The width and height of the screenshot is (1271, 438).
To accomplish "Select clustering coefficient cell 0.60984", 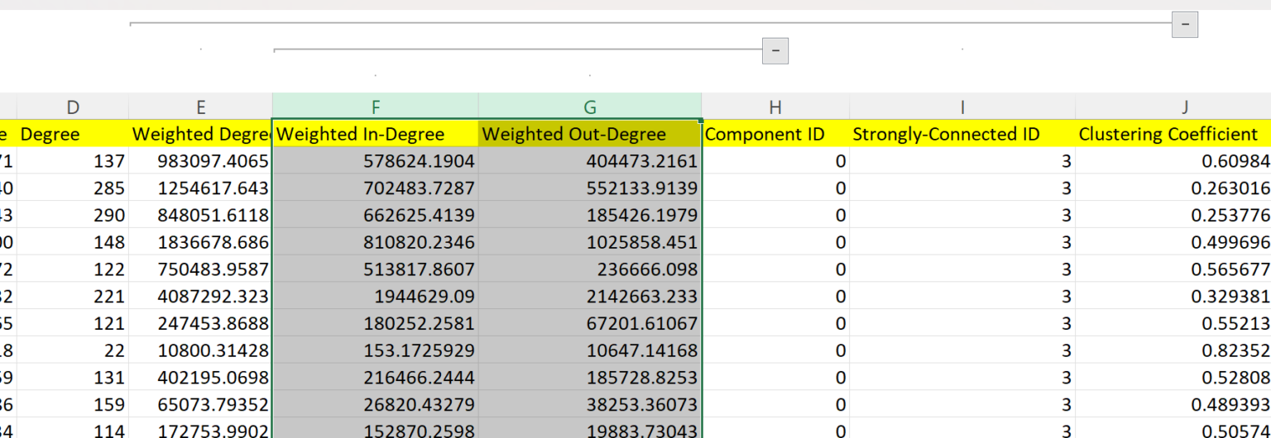I will pos(1173,161).
